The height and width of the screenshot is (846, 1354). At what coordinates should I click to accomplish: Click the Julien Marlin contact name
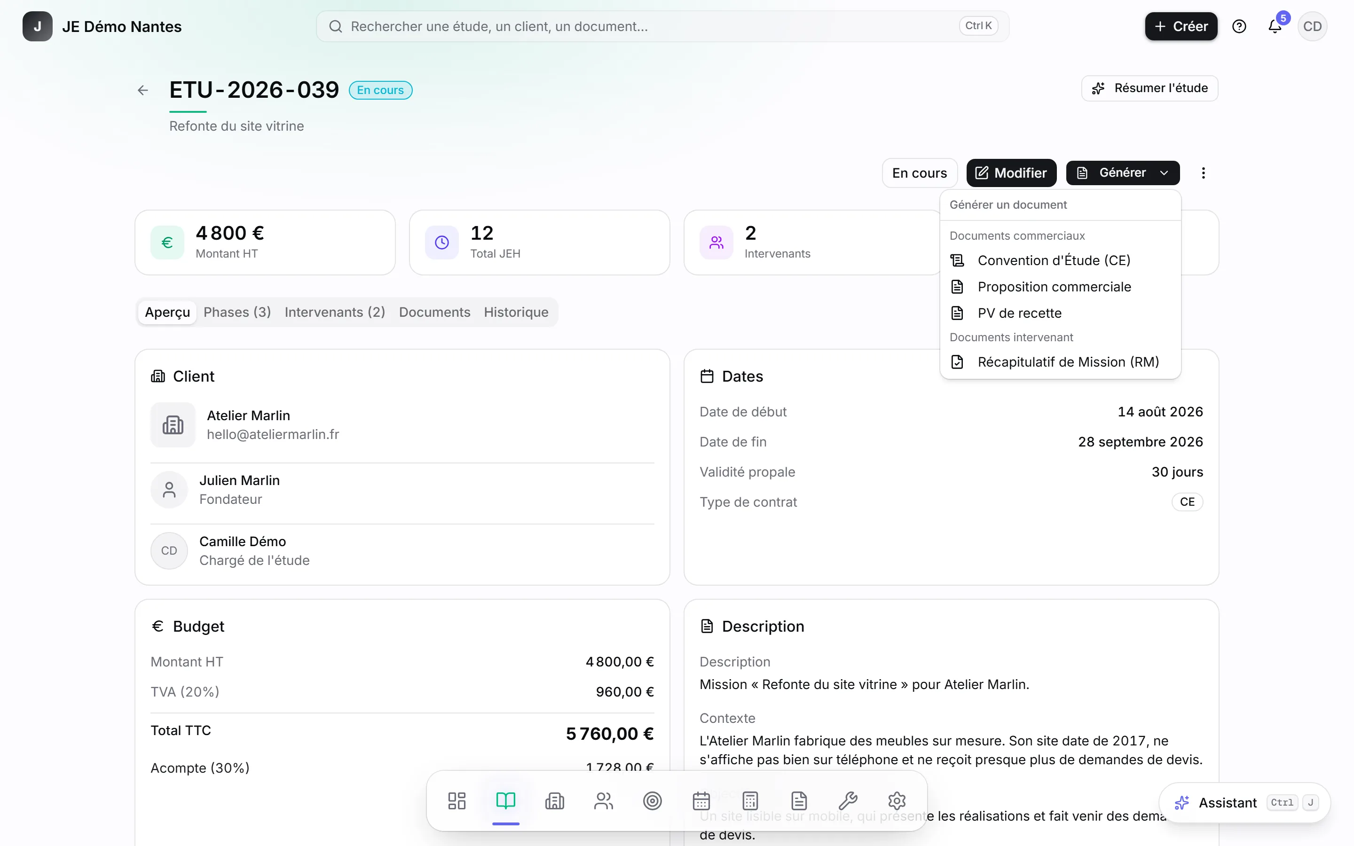pos(239,480)
